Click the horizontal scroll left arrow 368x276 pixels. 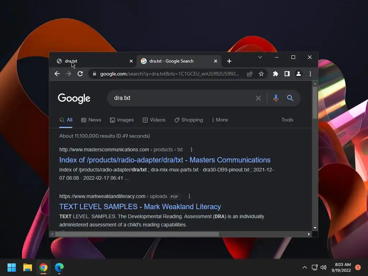coord(52,234)
